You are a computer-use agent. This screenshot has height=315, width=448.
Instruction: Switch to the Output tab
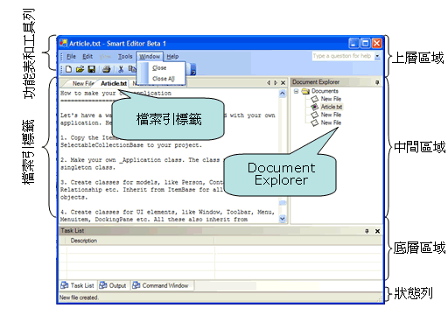tap(113, 285)
